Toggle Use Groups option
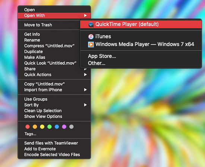205x167 pixels. point(54,99)
